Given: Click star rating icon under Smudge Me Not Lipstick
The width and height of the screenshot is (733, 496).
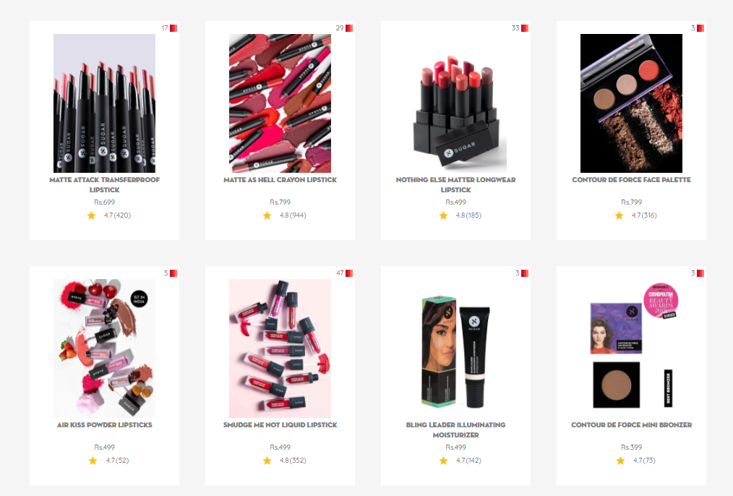Looking at the screenshot, I should point(267,461).
